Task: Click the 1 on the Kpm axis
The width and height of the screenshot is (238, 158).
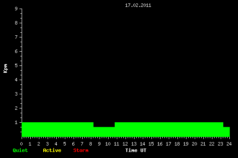Action: (x=16, y=122)
